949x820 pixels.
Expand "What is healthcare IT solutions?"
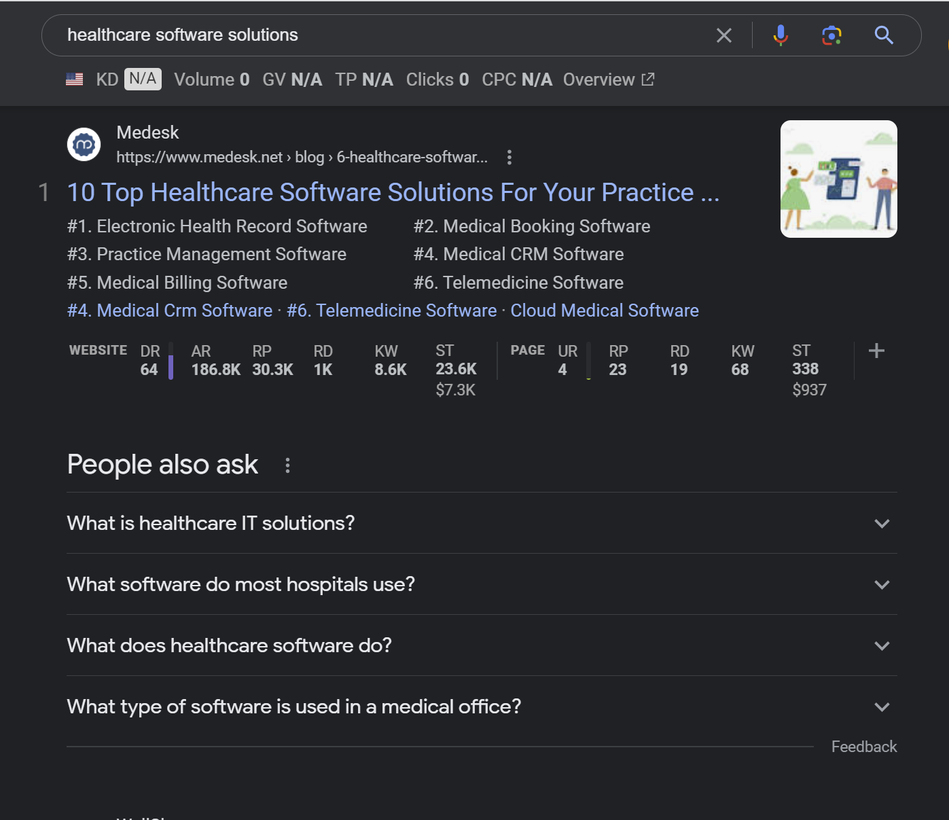click(x=482, y=523)
